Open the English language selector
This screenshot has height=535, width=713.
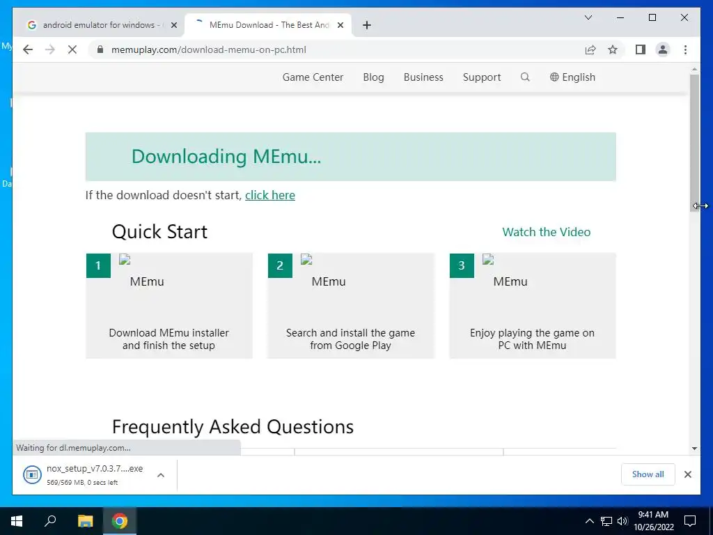tap(572, 77)
